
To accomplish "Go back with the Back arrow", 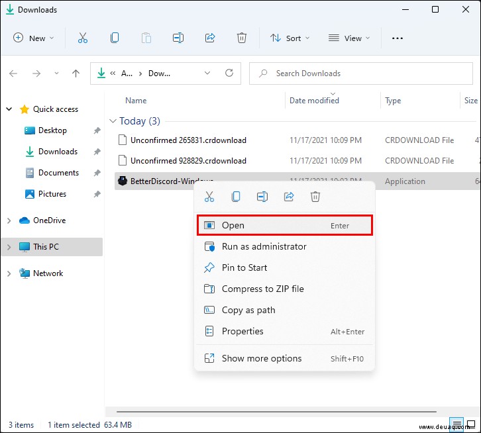I will point(13,73).
